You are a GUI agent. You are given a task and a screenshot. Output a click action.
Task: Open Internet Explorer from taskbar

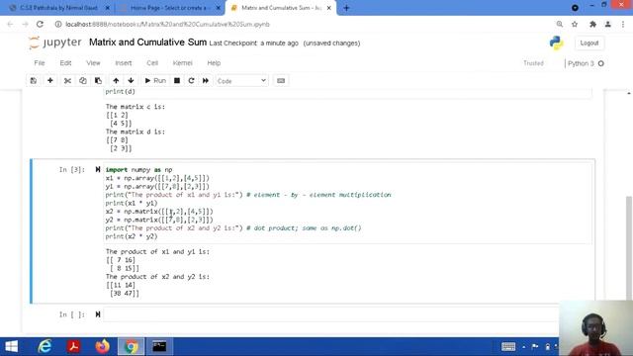tap(45, 346)
